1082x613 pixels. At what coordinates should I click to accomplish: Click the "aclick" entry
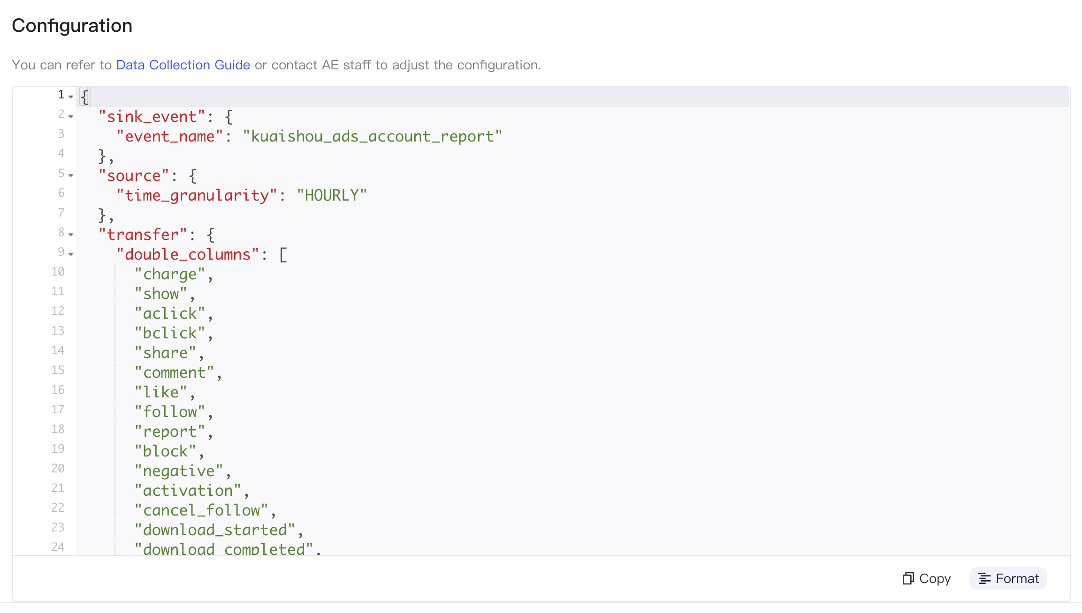pos(170,314)
